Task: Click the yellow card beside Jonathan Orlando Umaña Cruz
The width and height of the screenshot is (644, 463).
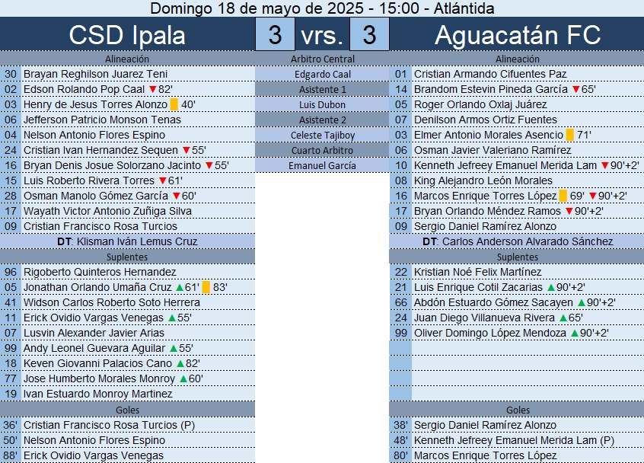Action: 206,287
